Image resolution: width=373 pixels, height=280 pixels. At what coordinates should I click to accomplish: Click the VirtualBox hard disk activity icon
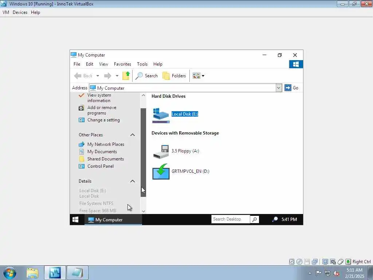click(x=292, y=262)
